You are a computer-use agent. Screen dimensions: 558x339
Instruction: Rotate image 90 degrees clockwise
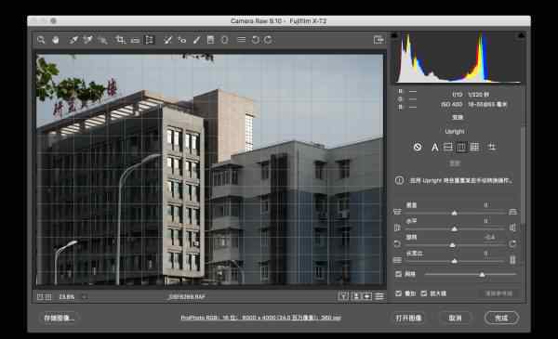click(269, 40)
